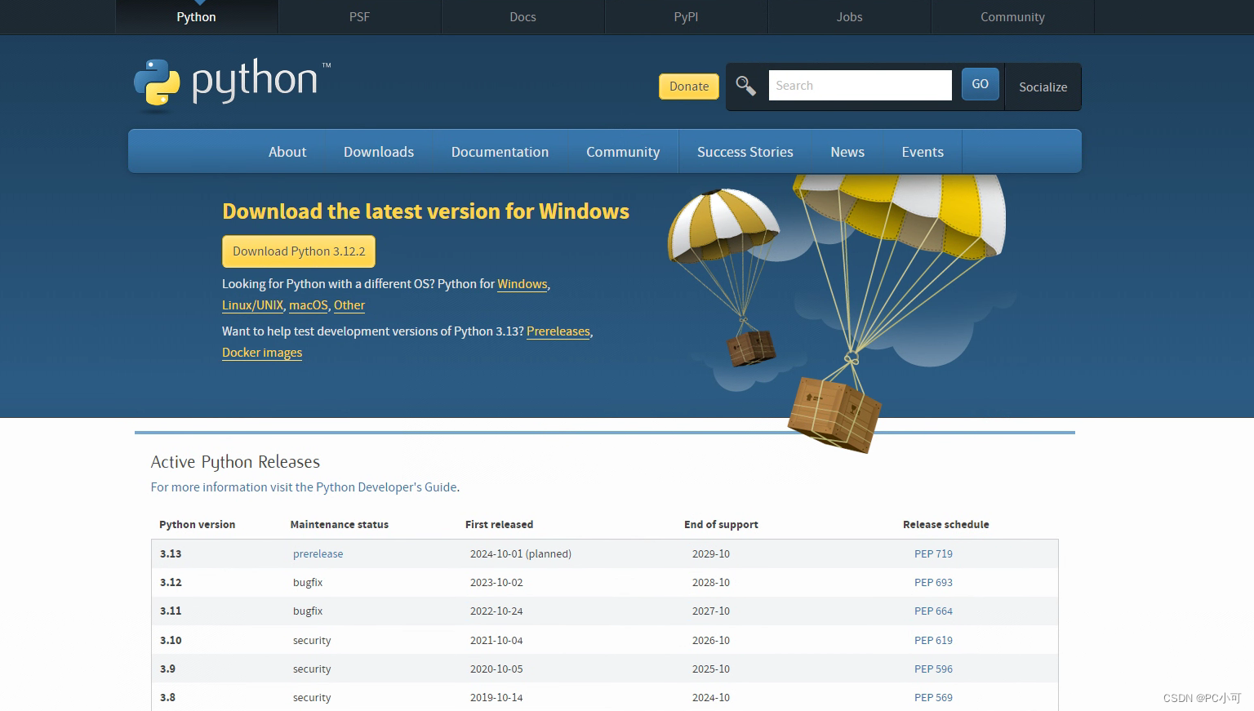The width and height of the screenshot is (1254, 711).
Task: Open the PEP 693 link
Action: pos(933,582)
